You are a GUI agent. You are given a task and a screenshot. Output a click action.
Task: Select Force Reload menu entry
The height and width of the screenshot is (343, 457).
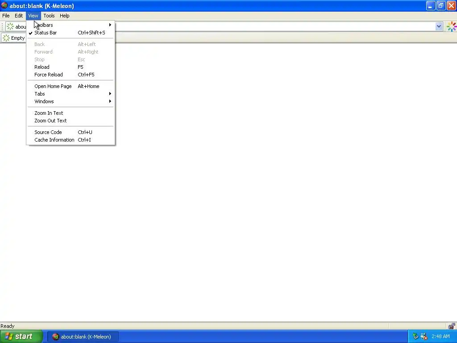tap(71, 75)
